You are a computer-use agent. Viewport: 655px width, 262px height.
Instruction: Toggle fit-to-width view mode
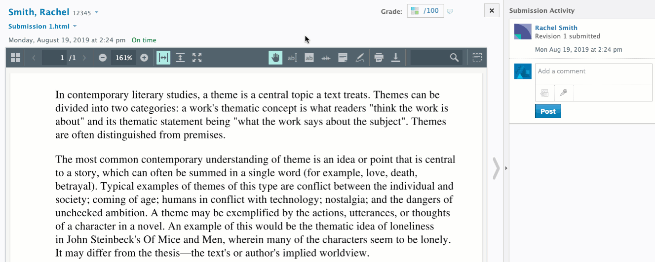click(163, 58)
